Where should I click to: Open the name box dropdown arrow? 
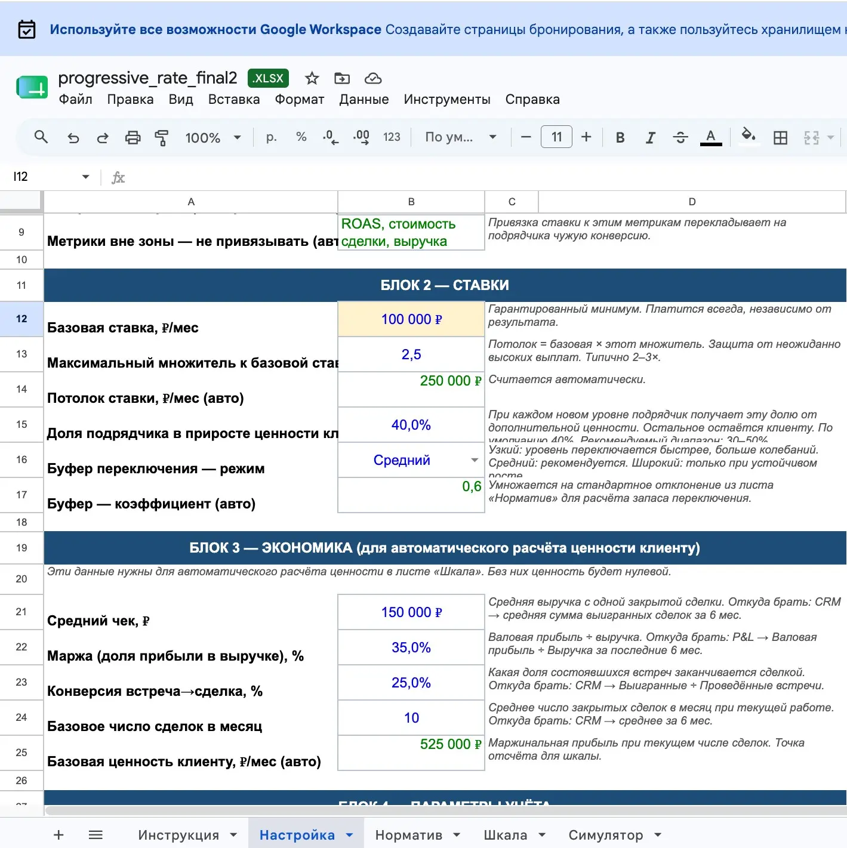pyautogui.click(x=85, y=177)
